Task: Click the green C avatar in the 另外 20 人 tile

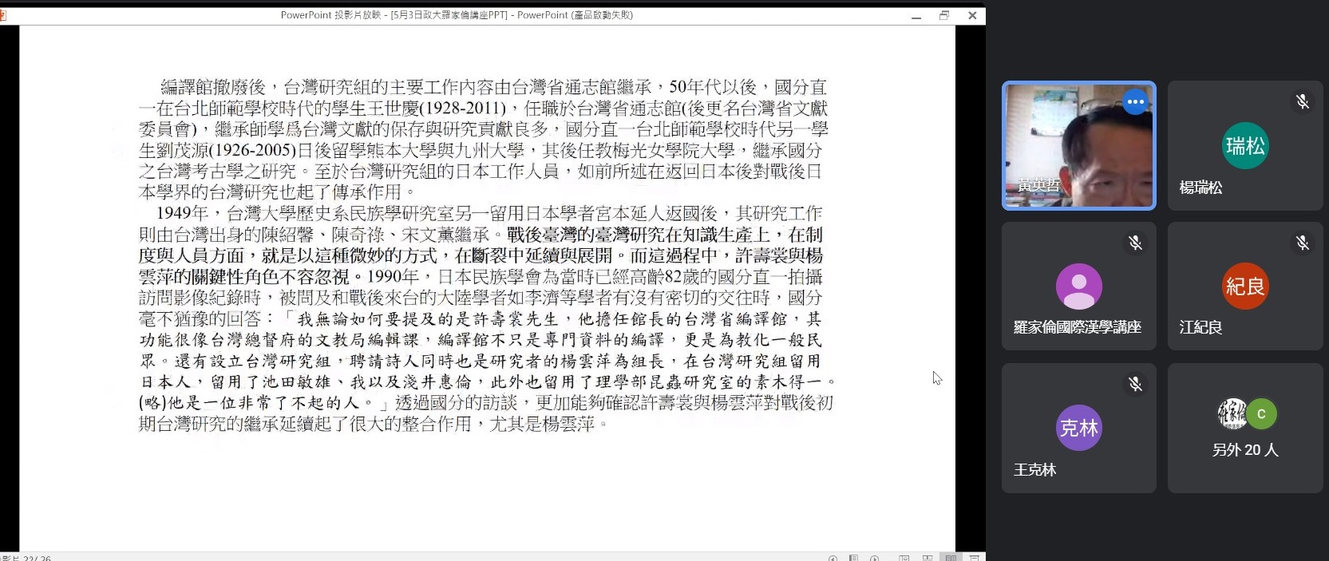Action: 1261,413
